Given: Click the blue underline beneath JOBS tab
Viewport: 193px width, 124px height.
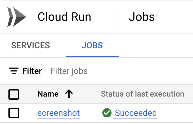Looking at the screenshot, I should click(x=92, y=56).
